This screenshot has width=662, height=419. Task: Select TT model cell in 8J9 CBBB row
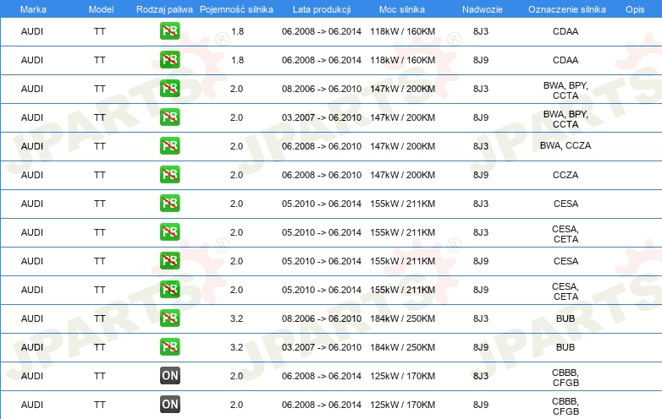tap(100, 405)
